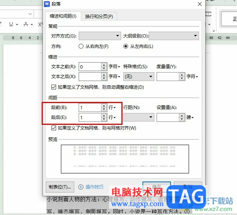Decrease 设置值 value
This screenshot has height=215, width=237.
182,119
